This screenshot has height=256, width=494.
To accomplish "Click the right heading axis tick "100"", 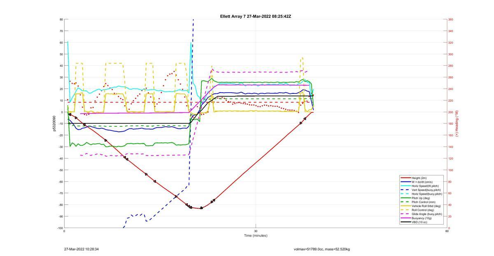I will (450, 170).
